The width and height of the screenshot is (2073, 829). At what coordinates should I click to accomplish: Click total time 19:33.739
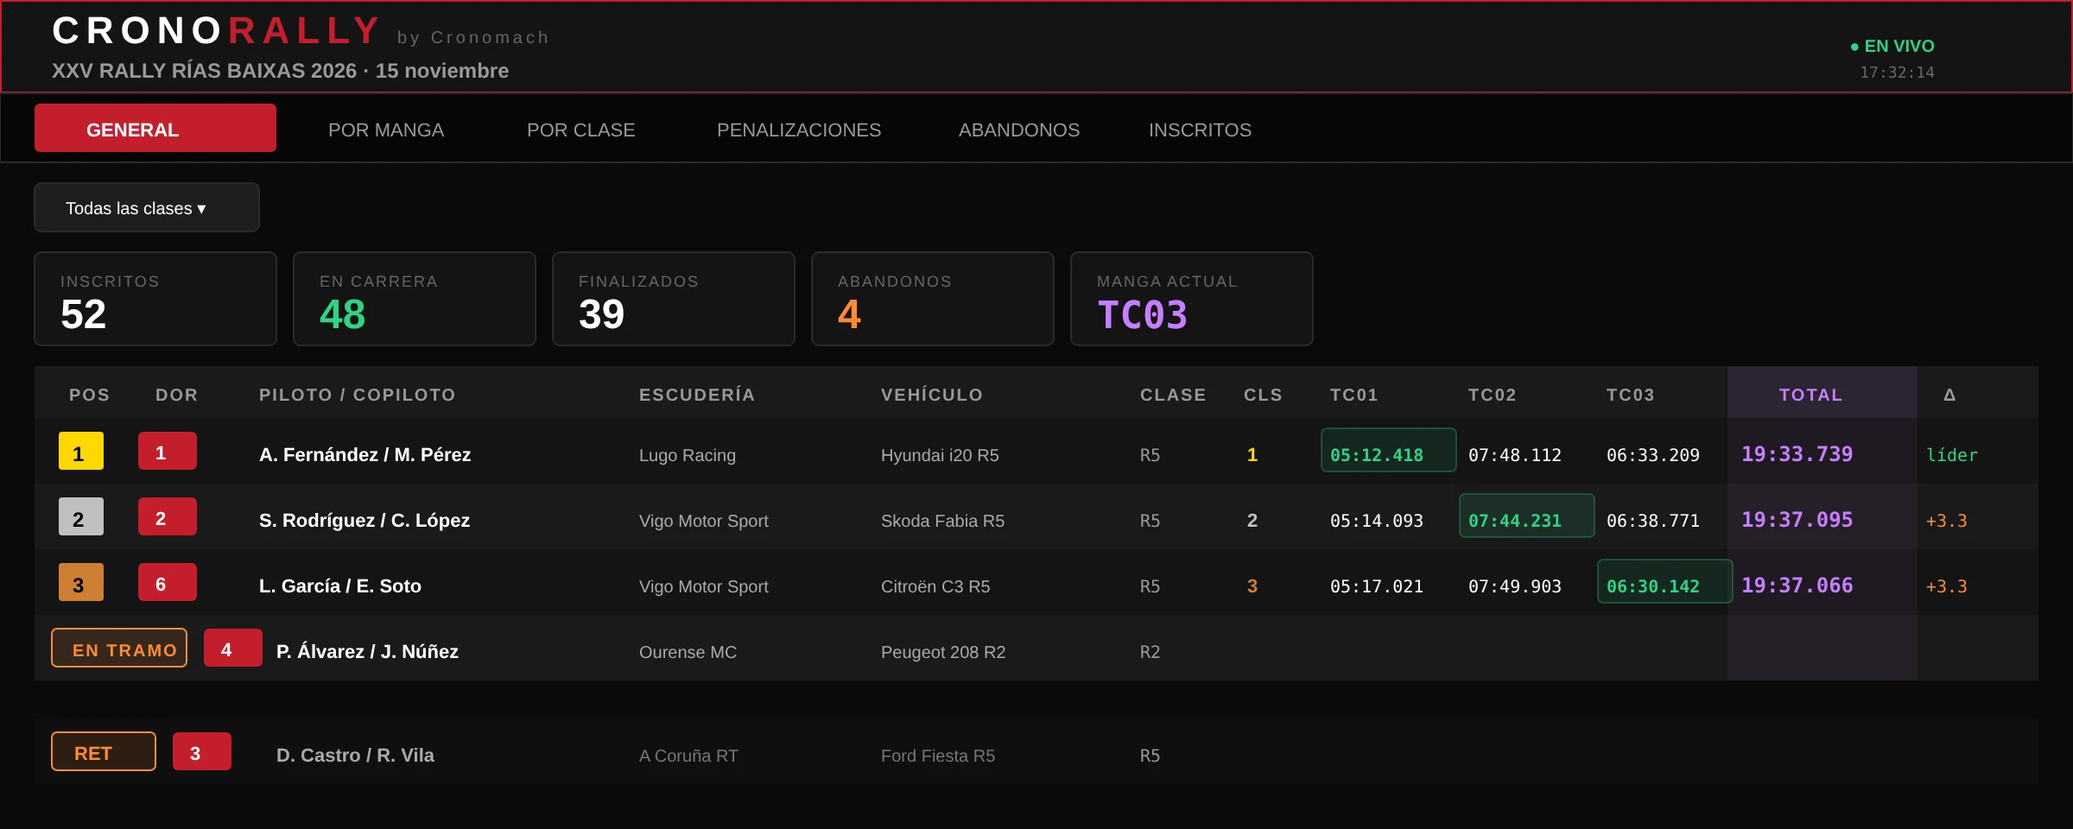1797,454
